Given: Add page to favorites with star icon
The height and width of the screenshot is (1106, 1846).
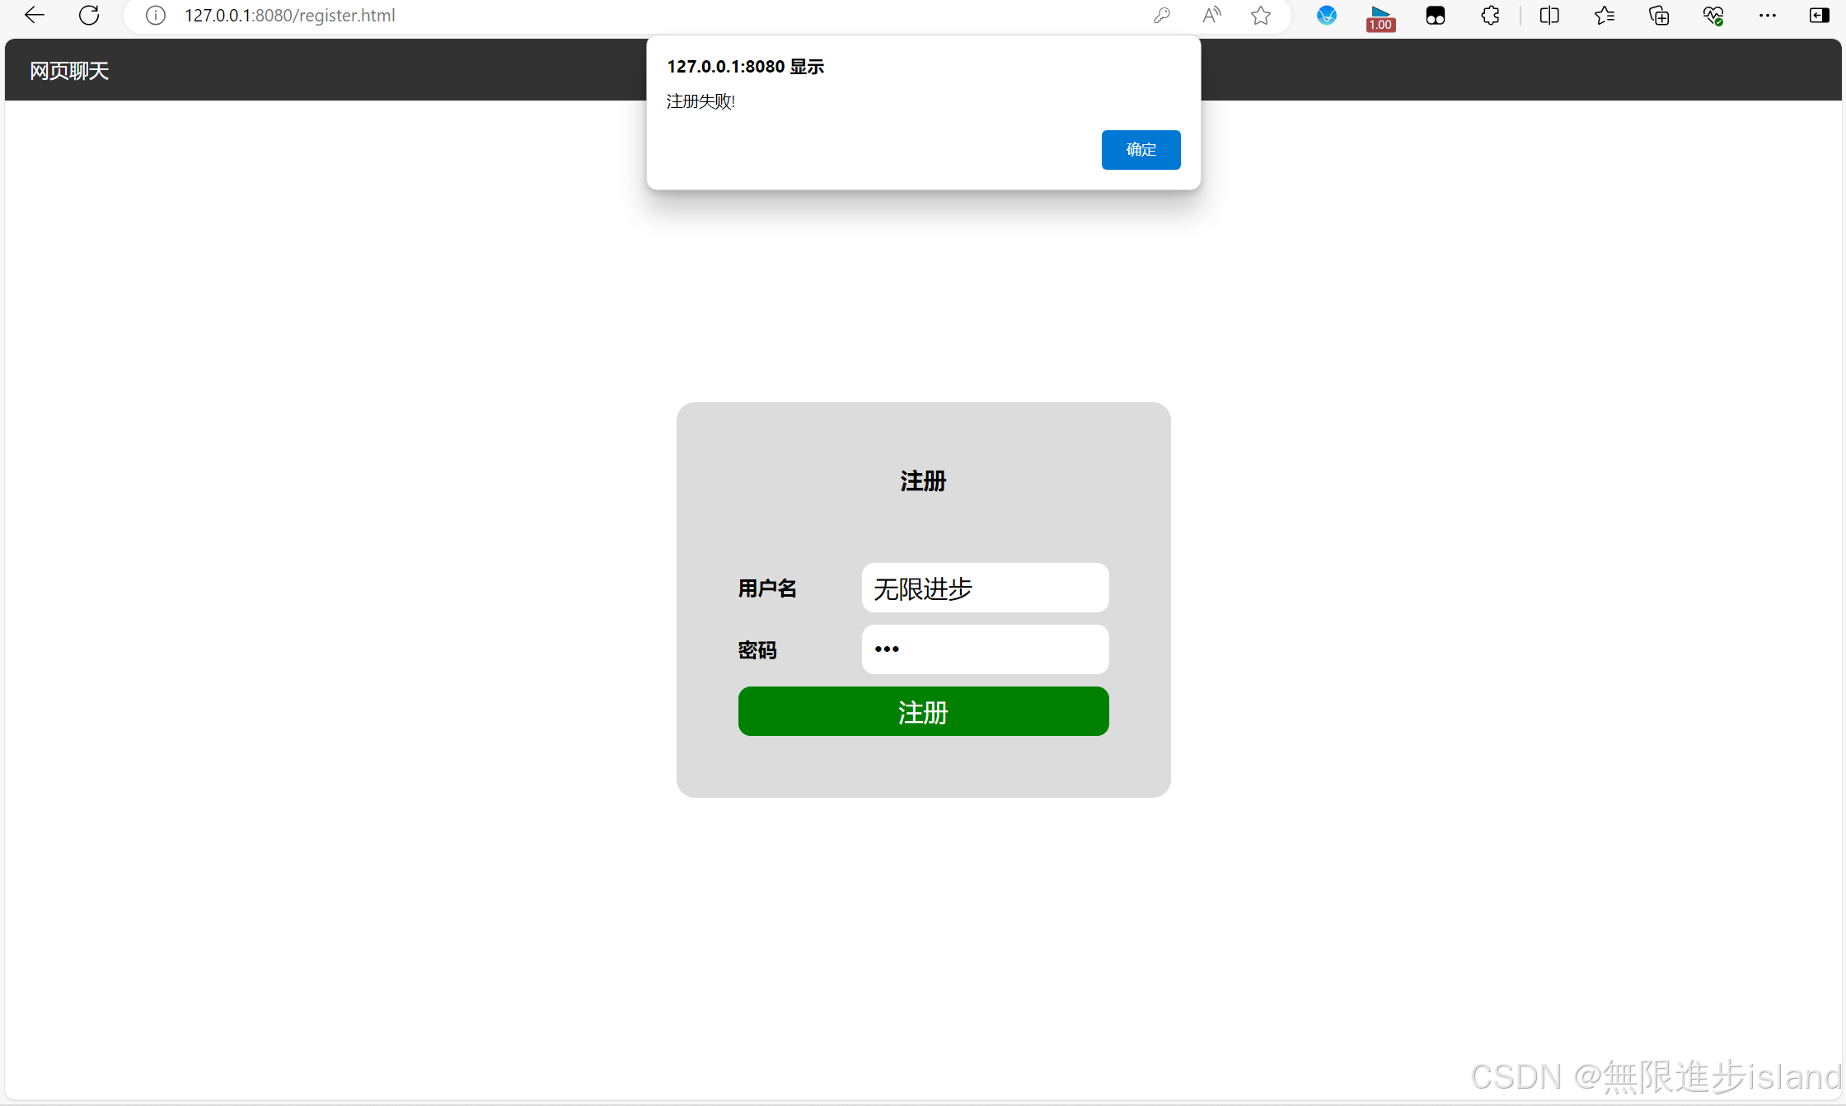Looking at the screenshot, I should coord(1261,15).
